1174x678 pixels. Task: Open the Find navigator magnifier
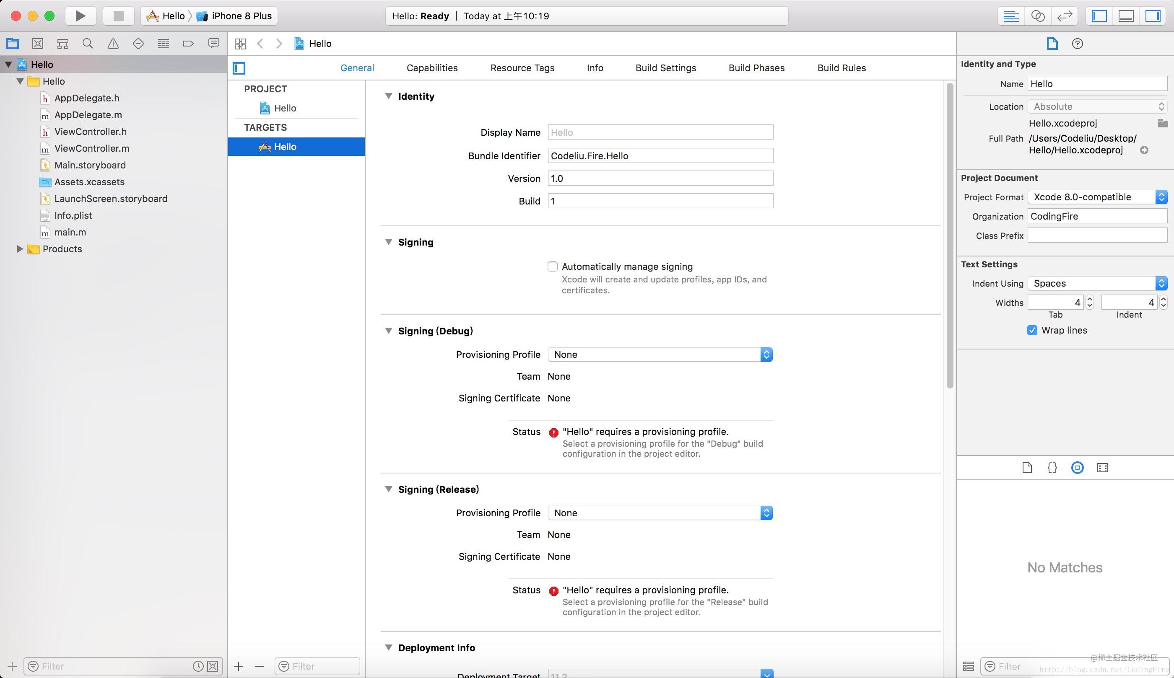coord(88,44)
